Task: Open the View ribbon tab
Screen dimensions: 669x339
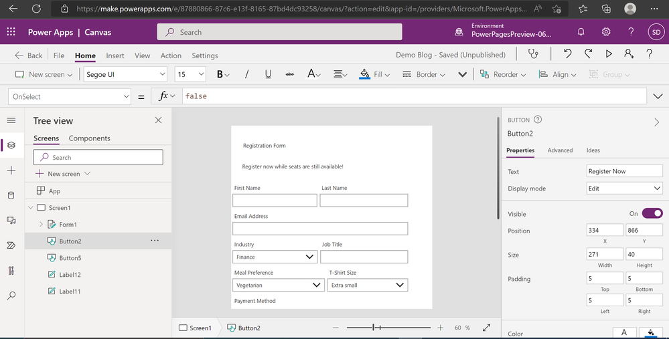Action: (142, 55)
